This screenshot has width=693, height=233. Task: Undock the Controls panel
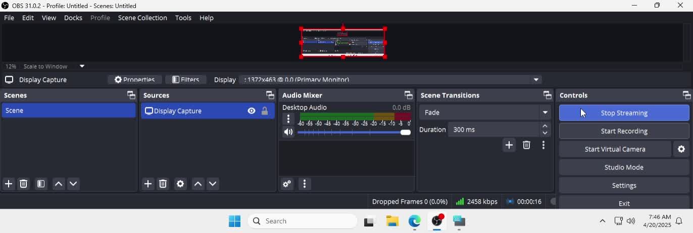[x=686, y=95]
